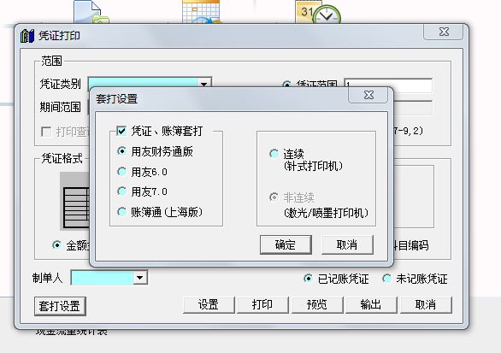
Task: Click the calendar grid icon at top
Action: (x=201, y=11)
